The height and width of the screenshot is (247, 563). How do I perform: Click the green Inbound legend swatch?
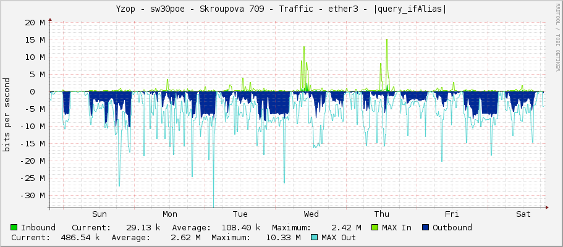pos(14,227)
